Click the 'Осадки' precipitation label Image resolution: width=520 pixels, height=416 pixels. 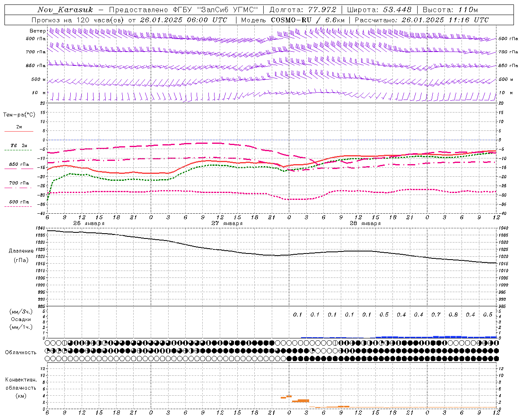(21, 319)
